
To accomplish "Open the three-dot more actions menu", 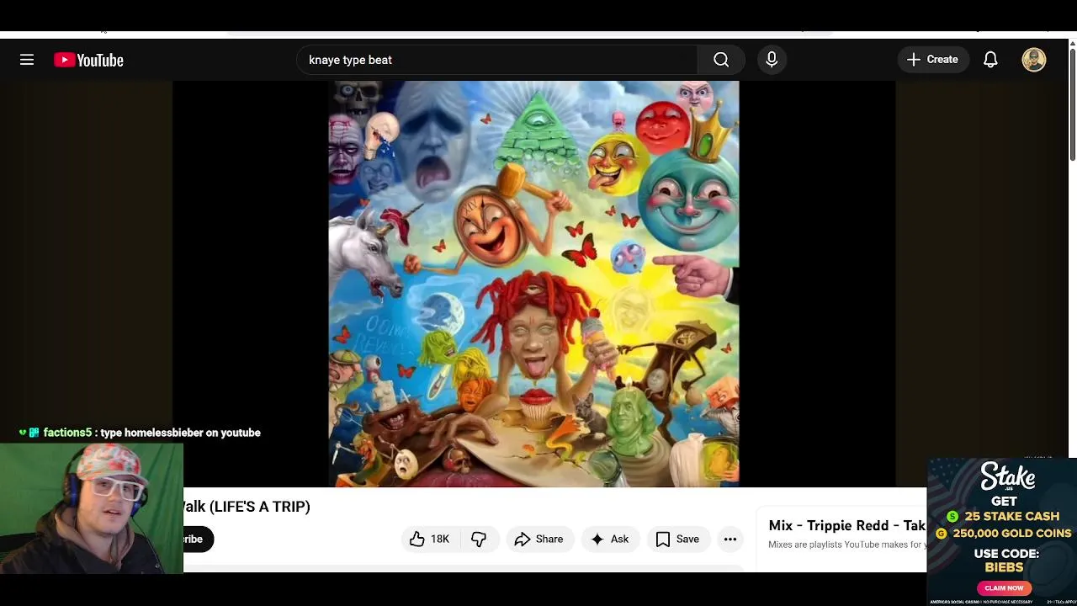I will point(730,539).
